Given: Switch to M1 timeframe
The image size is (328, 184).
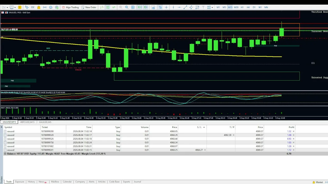Looking at the screenshot, I should click(218, 7).
